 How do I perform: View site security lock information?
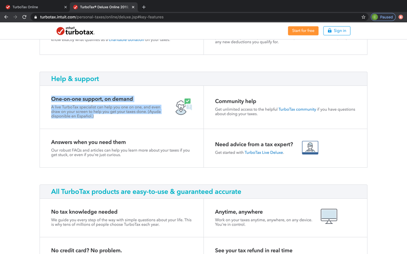pos(35,17)
